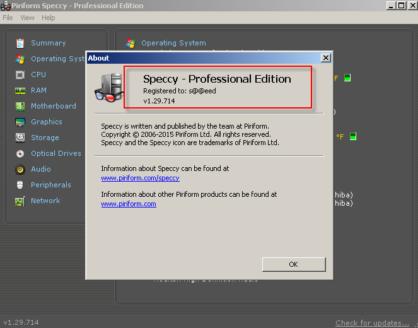Screen dimensions: 418x328
Task: Follow the www.piriform.com link
Action: 129,204
